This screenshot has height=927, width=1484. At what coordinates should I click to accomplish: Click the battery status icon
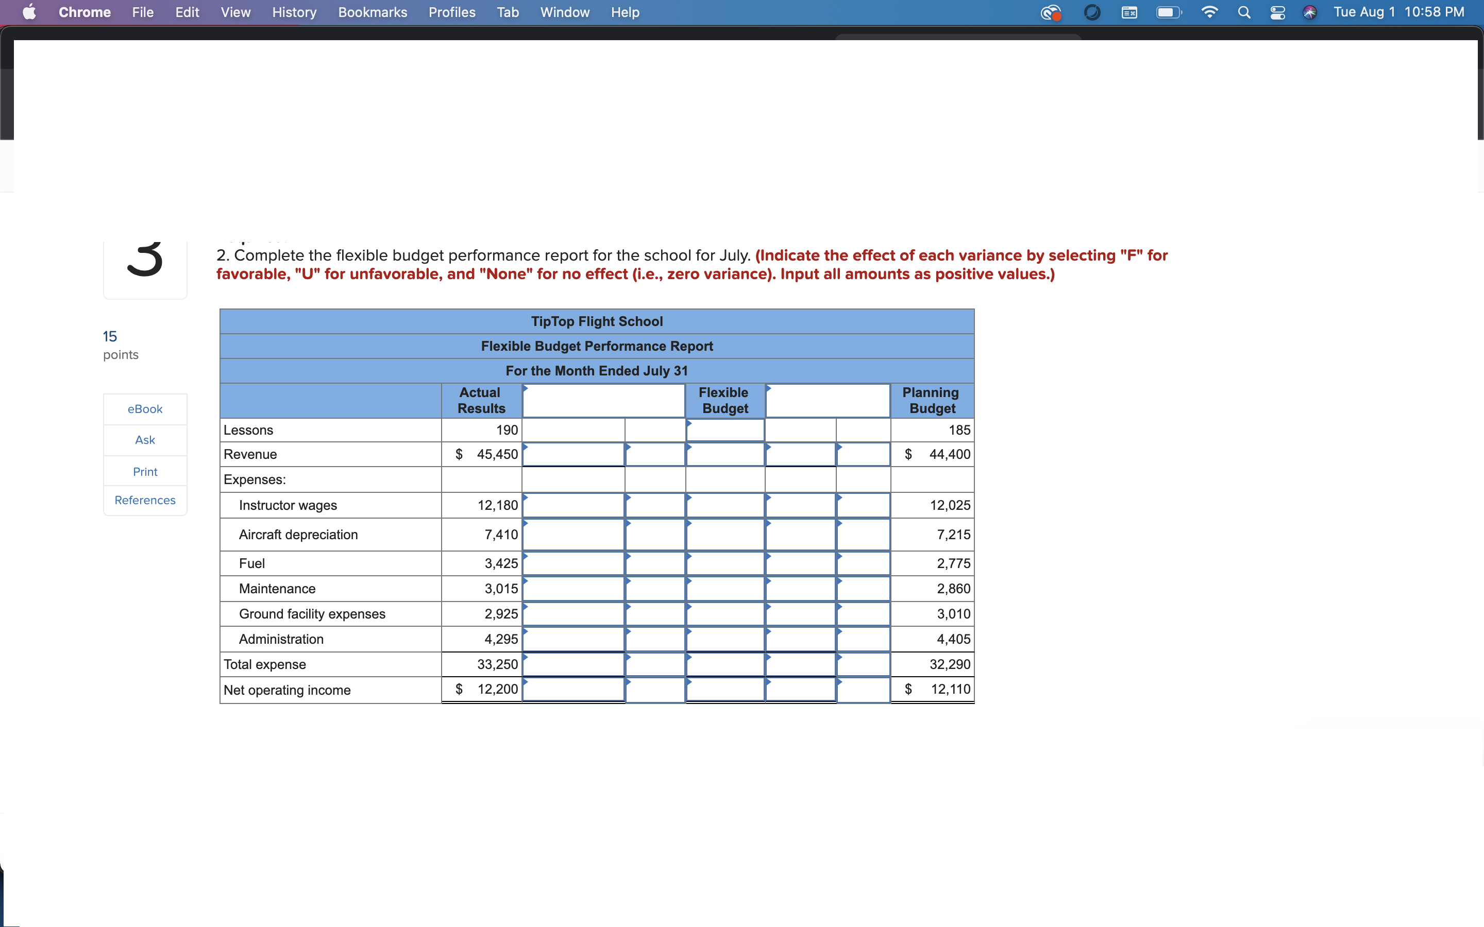[1168, 12]
